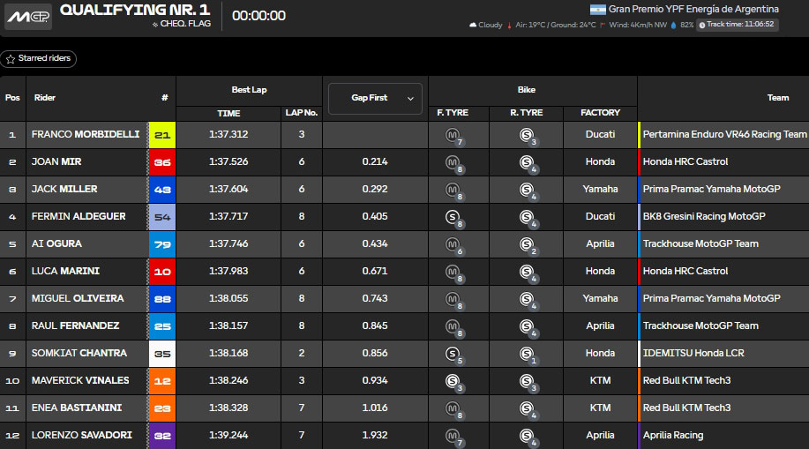Click the Track time clock badge
809x449 pixels.
pyautogui.click(x=738, y=25)
